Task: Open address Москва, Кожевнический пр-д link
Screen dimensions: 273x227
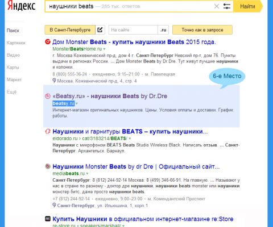Action: [x=97, y=81]
